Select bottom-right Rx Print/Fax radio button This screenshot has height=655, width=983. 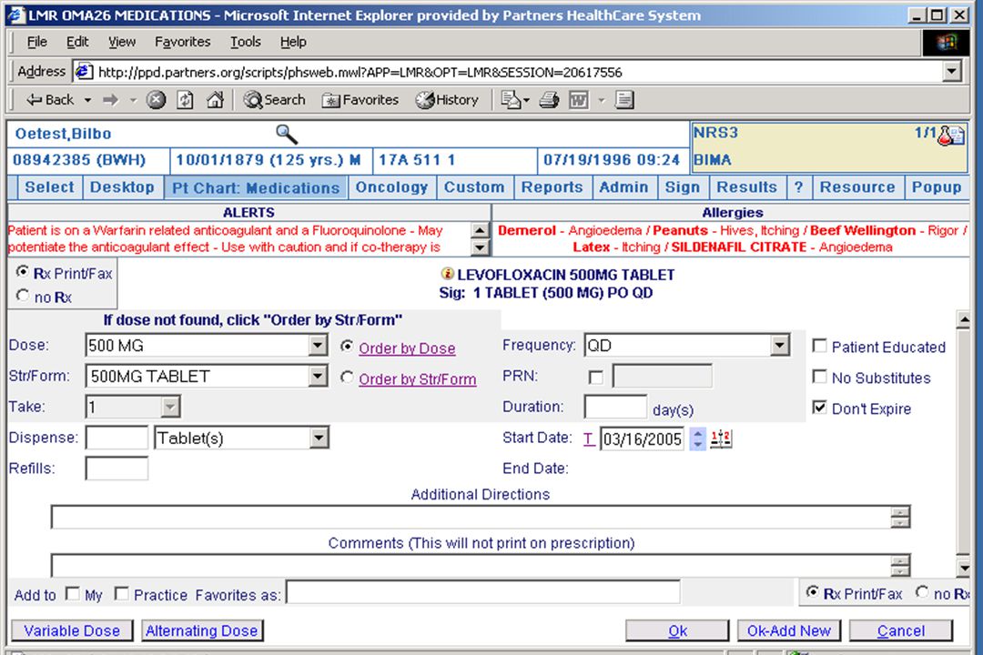[813, 591]
